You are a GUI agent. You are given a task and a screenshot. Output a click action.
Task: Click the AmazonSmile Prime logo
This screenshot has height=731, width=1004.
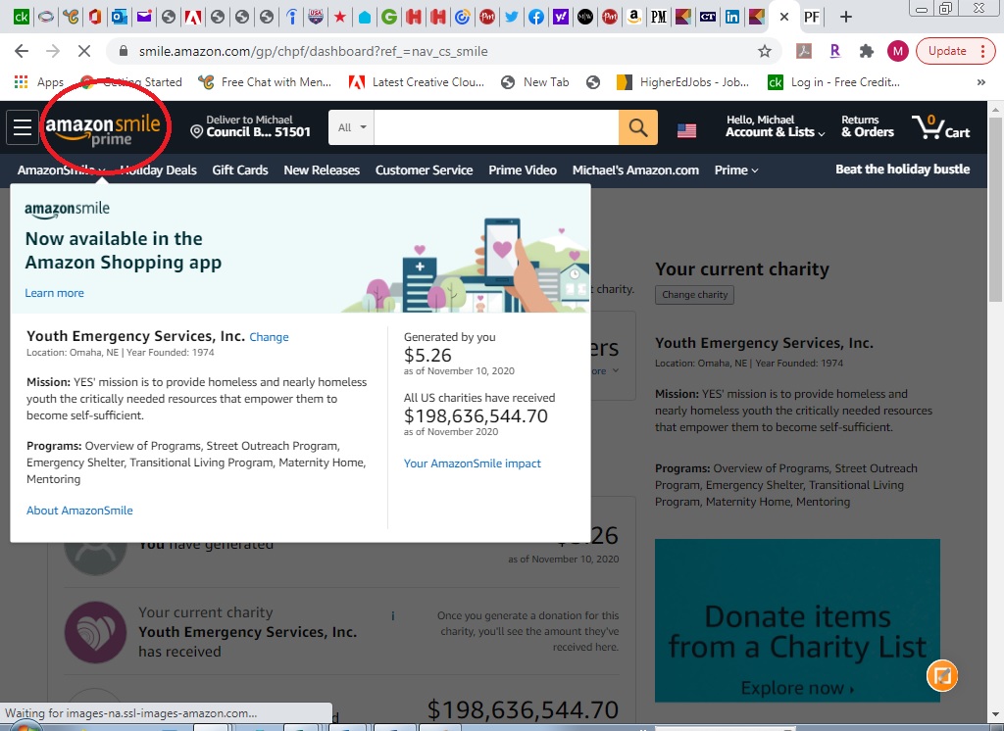click(103, 128)
